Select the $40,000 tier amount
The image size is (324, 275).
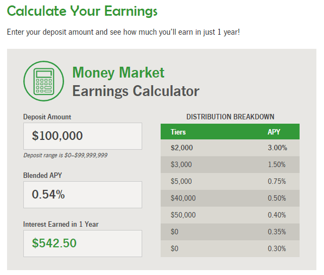[183, 198]
